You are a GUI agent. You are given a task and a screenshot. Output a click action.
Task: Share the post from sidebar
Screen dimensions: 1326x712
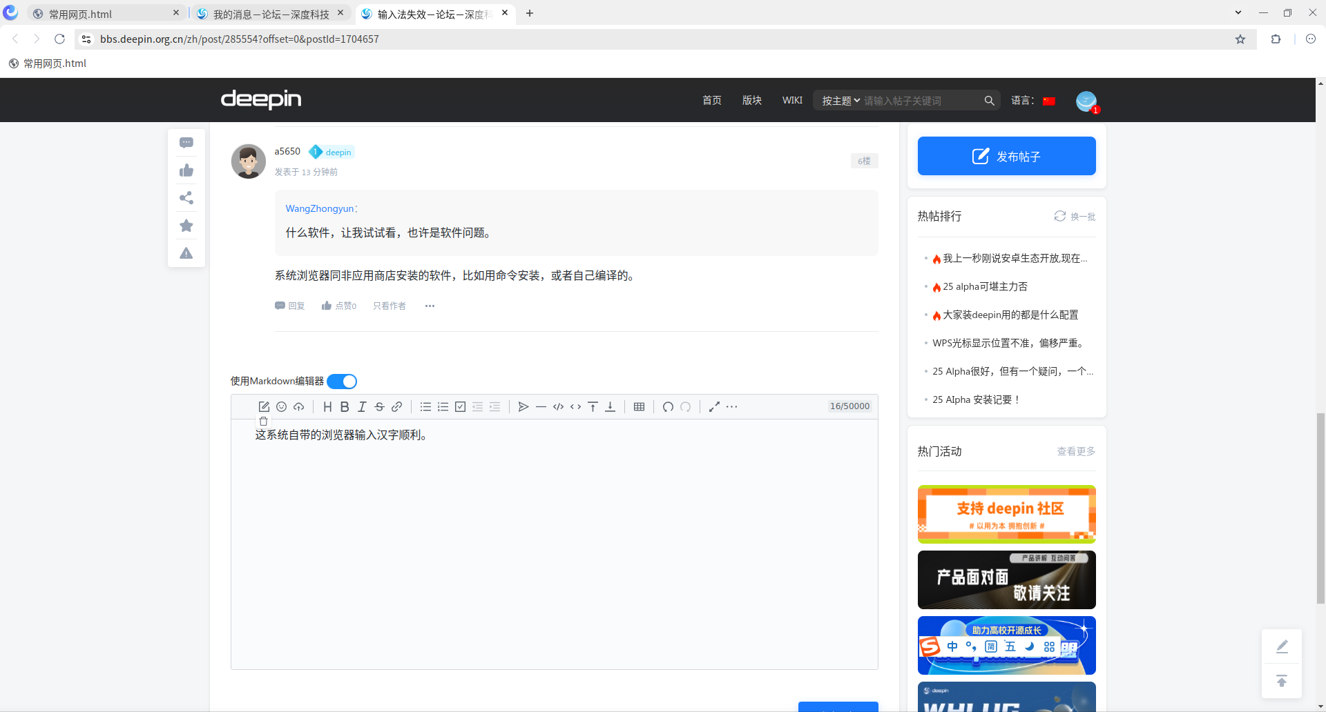click(186, 198)
